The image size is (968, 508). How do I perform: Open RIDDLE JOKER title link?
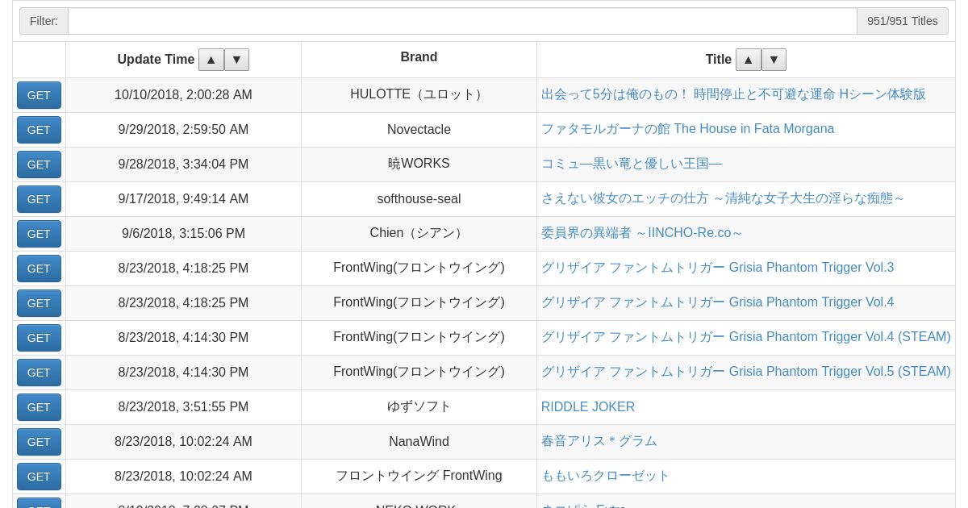coord(587,407)
